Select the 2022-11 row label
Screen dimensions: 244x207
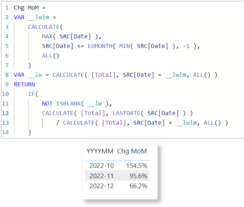[x=101, y=176]
